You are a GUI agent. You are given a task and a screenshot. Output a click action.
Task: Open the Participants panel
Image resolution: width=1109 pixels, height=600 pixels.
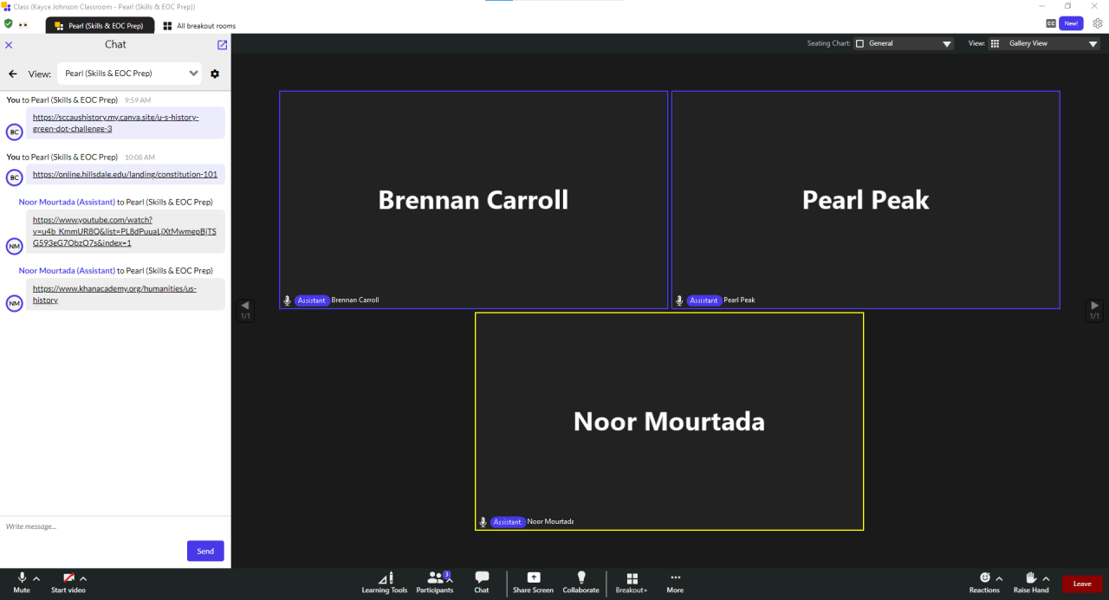[435, 582]
